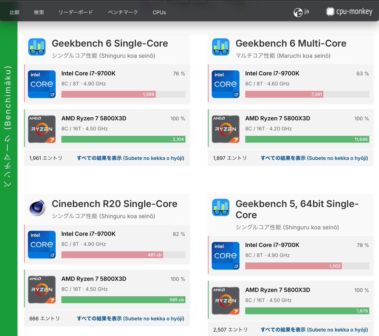This screenshot has height=336, width=379.
Task: Click the 2,104 score bar
Action: pyautogui.click(x=123, y=139)
